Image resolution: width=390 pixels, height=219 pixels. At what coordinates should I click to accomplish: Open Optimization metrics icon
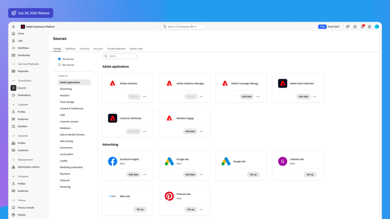point(14,167)
